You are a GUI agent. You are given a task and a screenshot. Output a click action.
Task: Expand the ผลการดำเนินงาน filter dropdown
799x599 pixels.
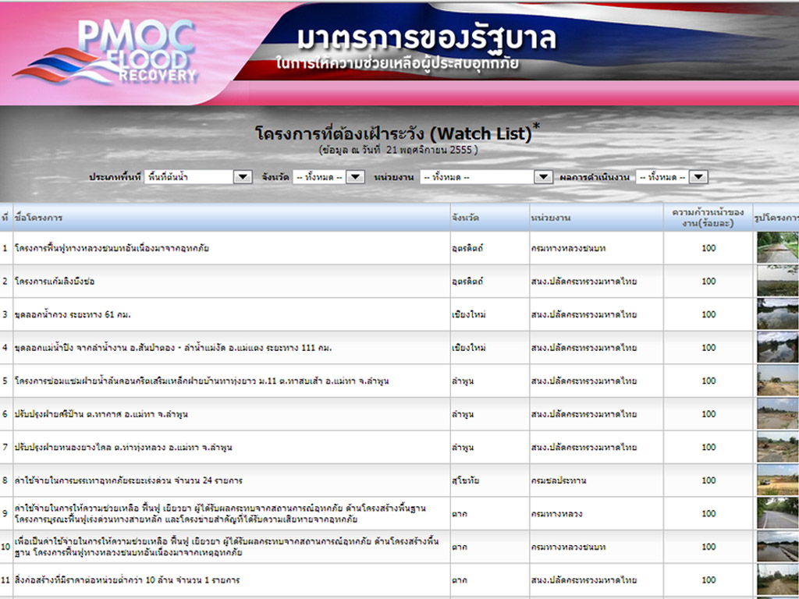671,177
